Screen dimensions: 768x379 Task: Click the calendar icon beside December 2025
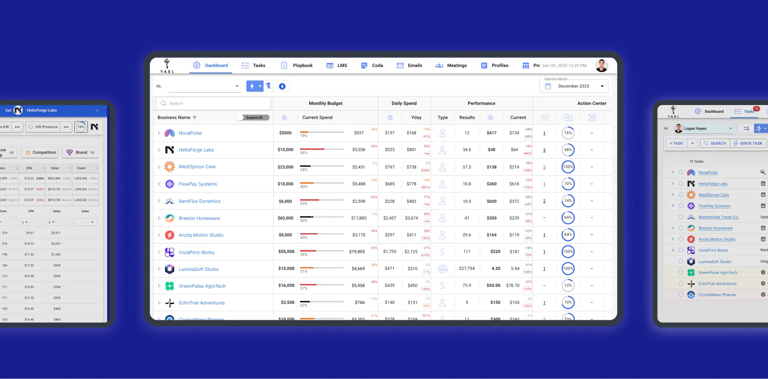pos(548,86)
